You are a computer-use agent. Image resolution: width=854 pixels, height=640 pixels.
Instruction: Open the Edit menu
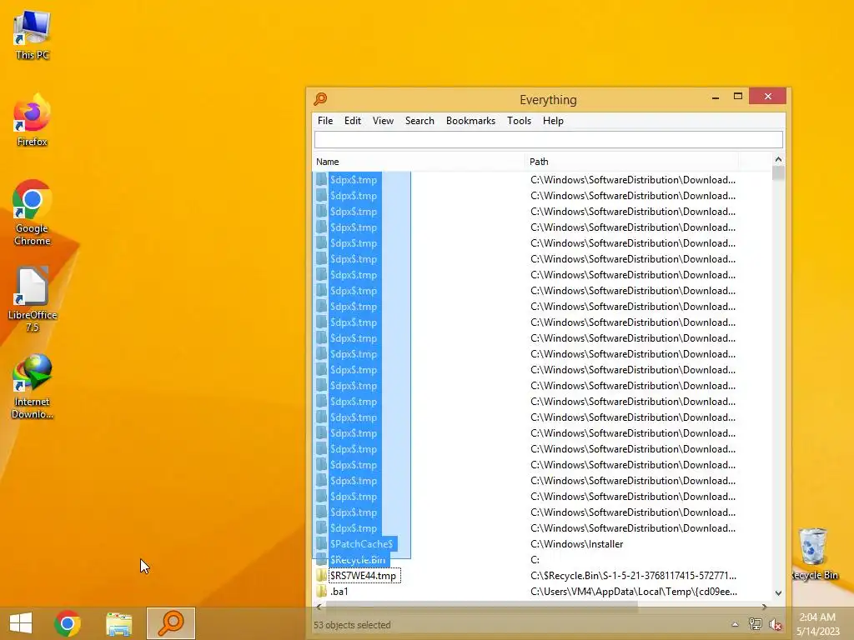[x=353, y=121]
